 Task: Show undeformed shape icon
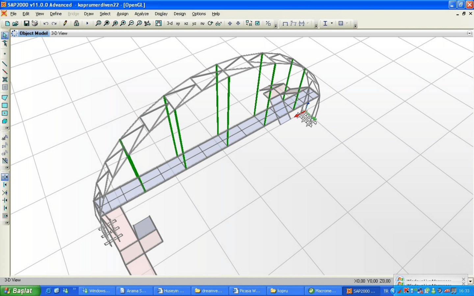pyautogui.click(x=285, y=23)
